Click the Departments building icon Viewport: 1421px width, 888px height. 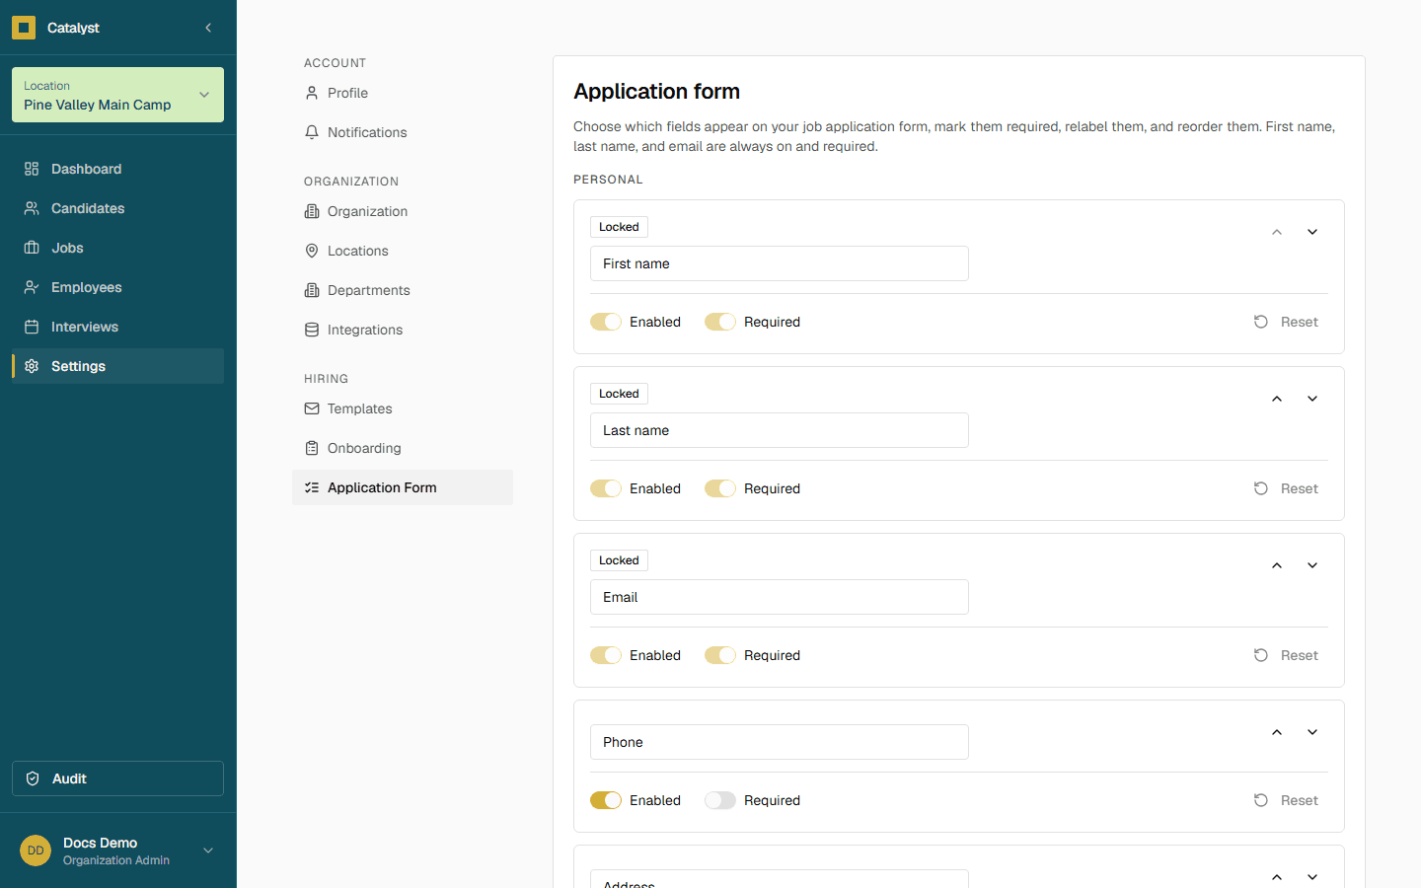point(312,290)
